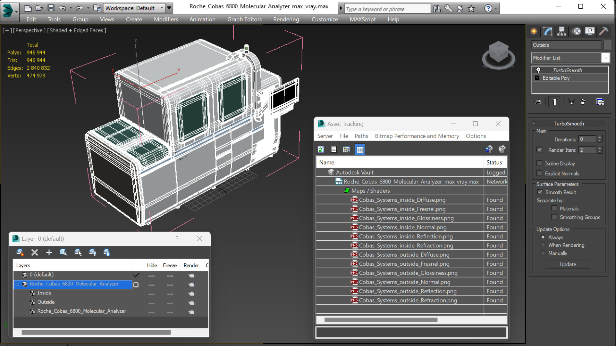The height and width of the screenshot is (346, 616).
Task: Open the Help icon dropdown arrow
Action: (x=496, y=9)
